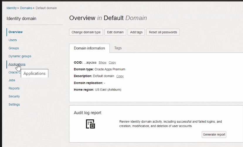Click the Domain replication label

pos(89,83)
